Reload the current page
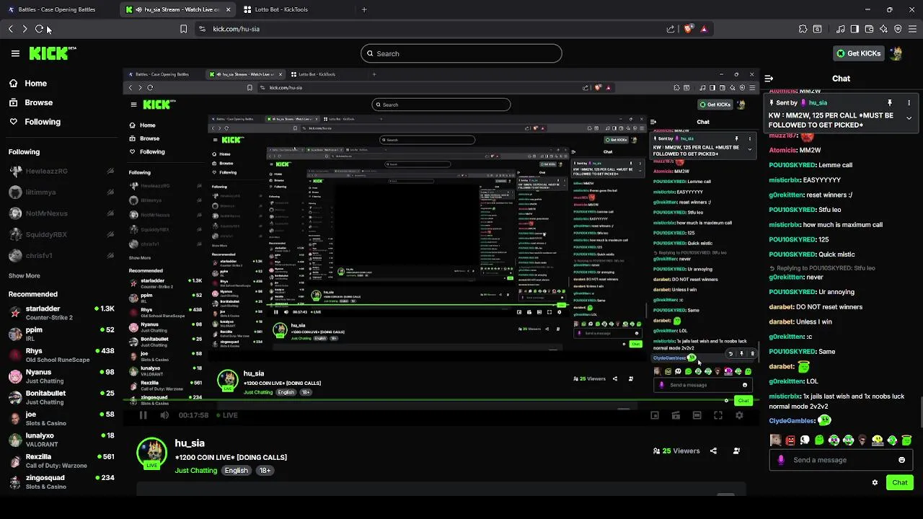 point(39,29)
